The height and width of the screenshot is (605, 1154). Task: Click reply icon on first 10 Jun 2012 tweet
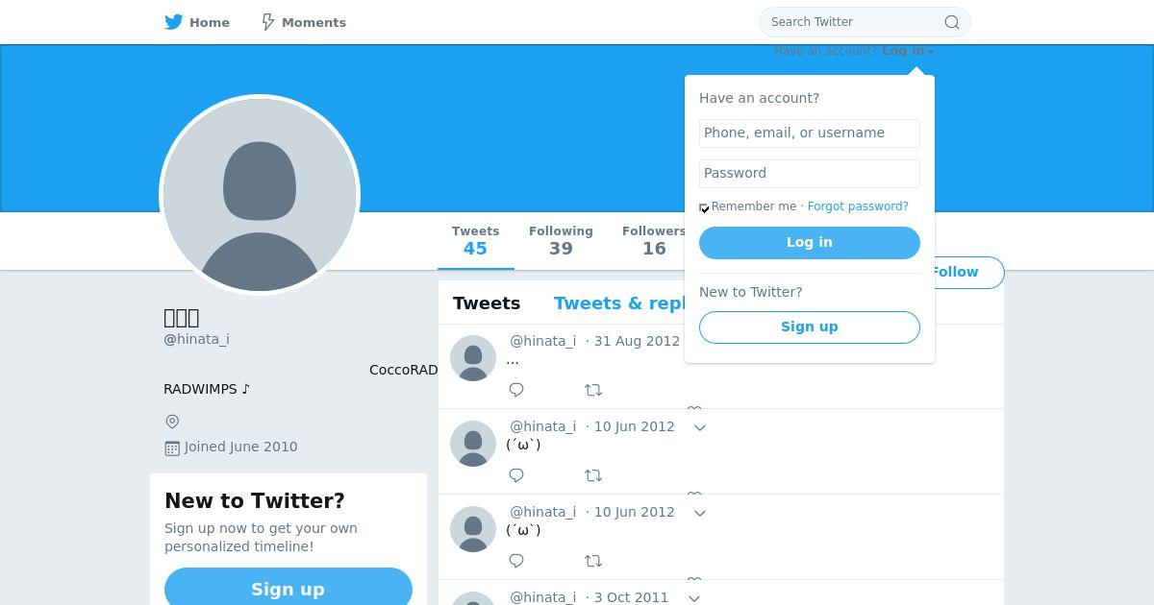[x=516, y=475]
